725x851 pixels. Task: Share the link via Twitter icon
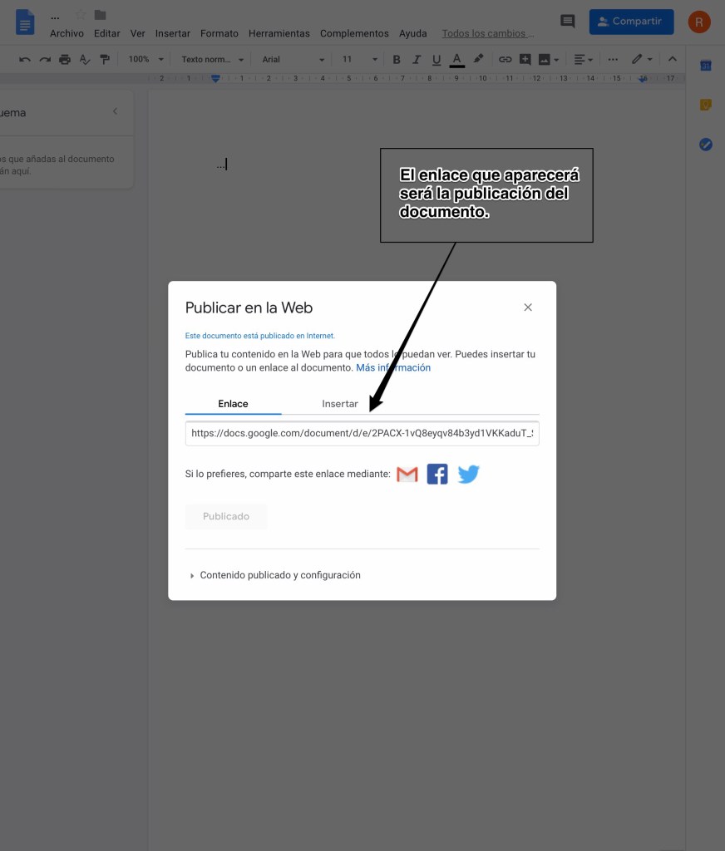pyautogui.click(x=468, y=475)
